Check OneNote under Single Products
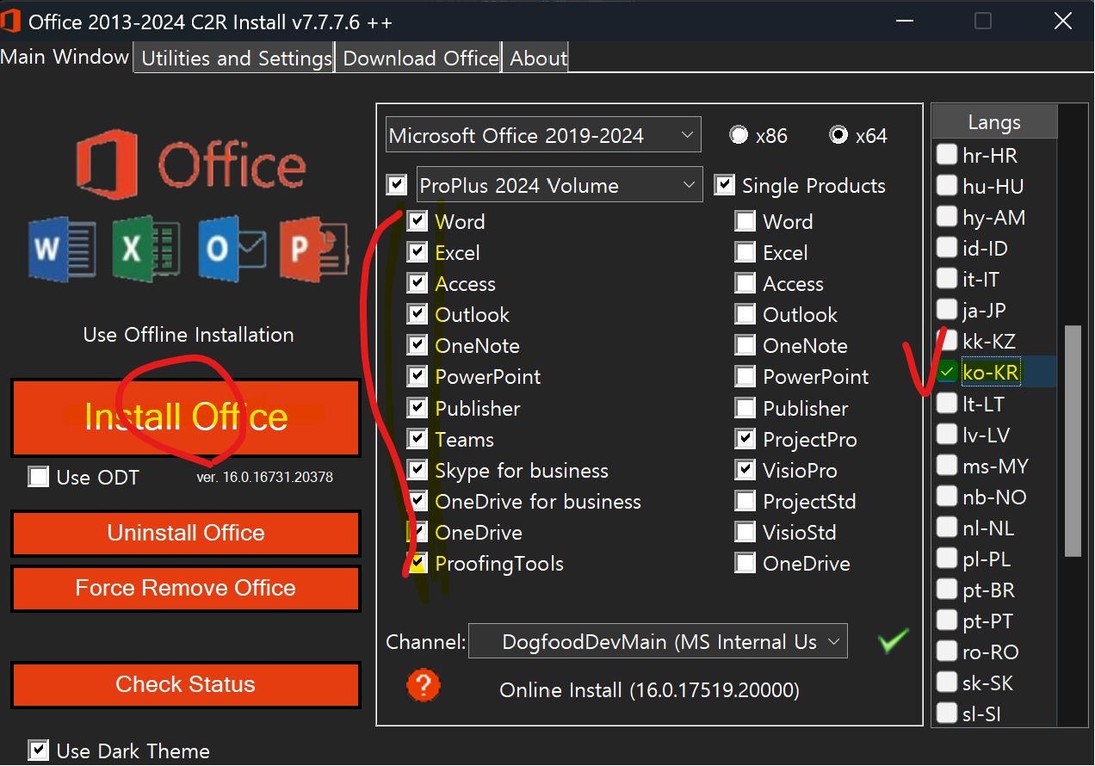This screenshot has width=1095, height=766. tap(745, 345)
